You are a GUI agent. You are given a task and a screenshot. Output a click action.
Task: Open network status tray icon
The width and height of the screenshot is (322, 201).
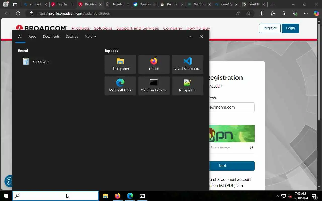pyautogui.click(x=284, y=196)
